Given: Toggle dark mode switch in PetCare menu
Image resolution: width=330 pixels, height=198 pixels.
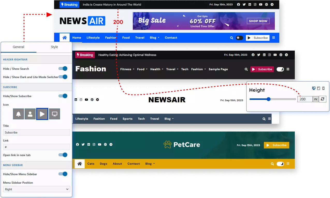Looking at the screenshot, I should pos(280,164).
